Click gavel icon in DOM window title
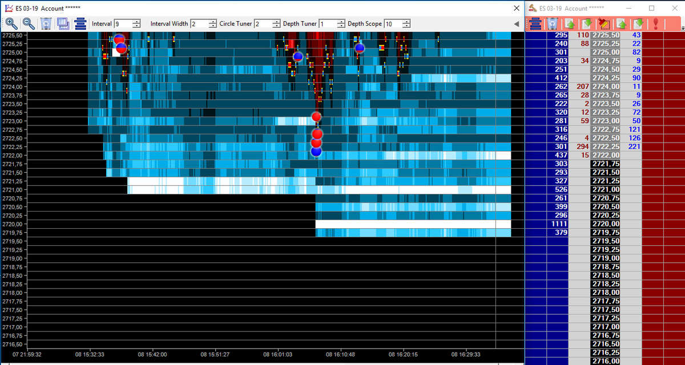The height and width of the screenshot is (365, 685). [533, 8]
